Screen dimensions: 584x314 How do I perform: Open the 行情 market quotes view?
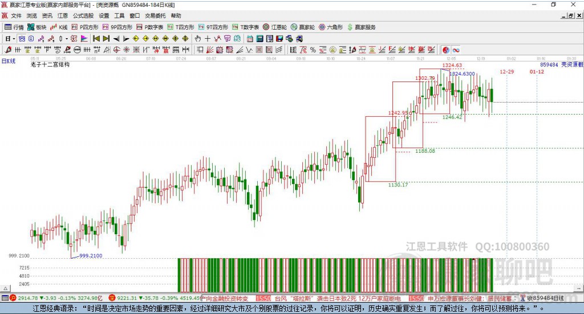pos(14,27)
